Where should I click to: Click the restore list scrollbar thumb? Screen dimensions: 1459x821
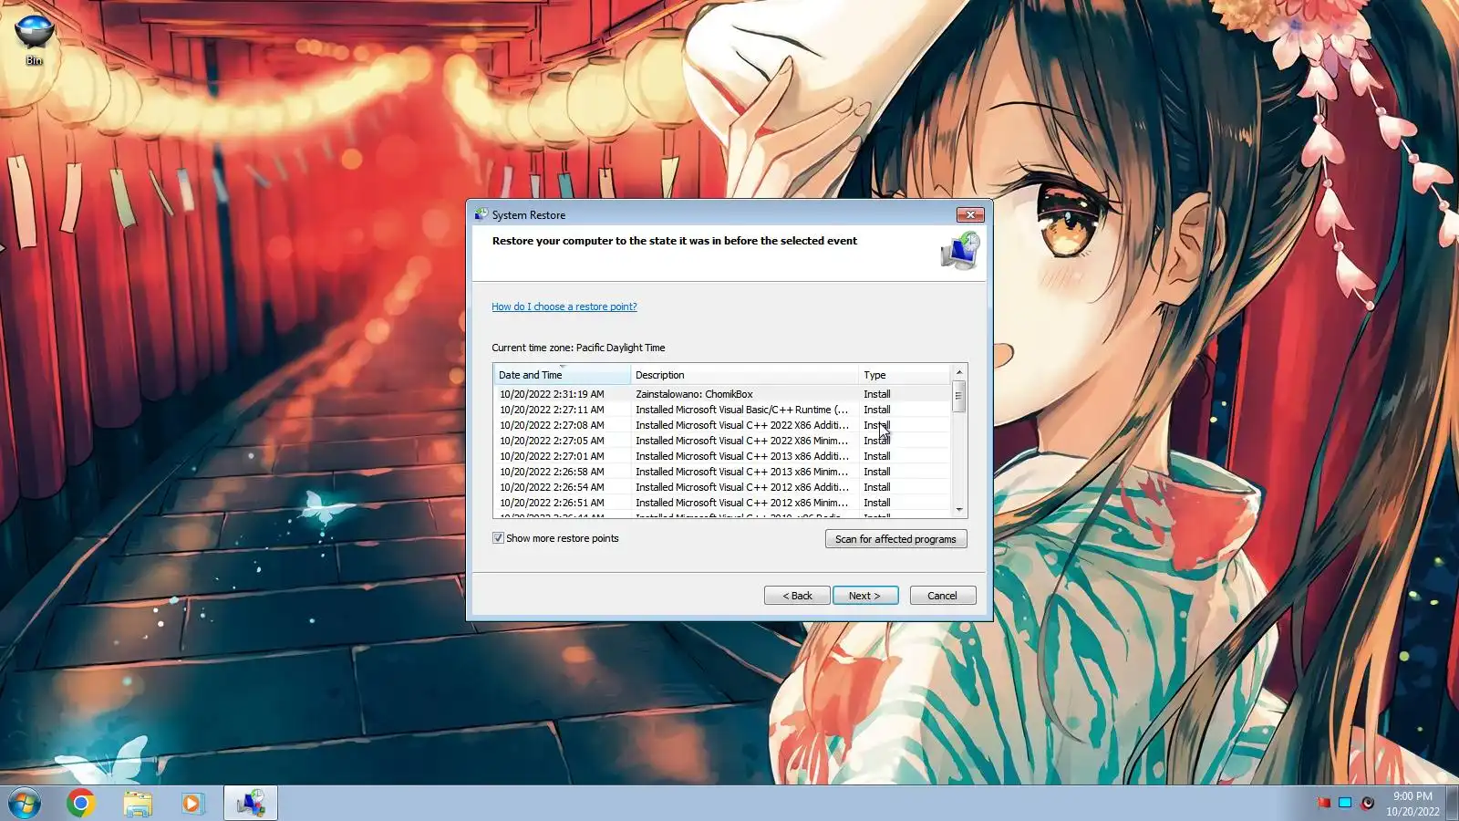tap(958, 397)
